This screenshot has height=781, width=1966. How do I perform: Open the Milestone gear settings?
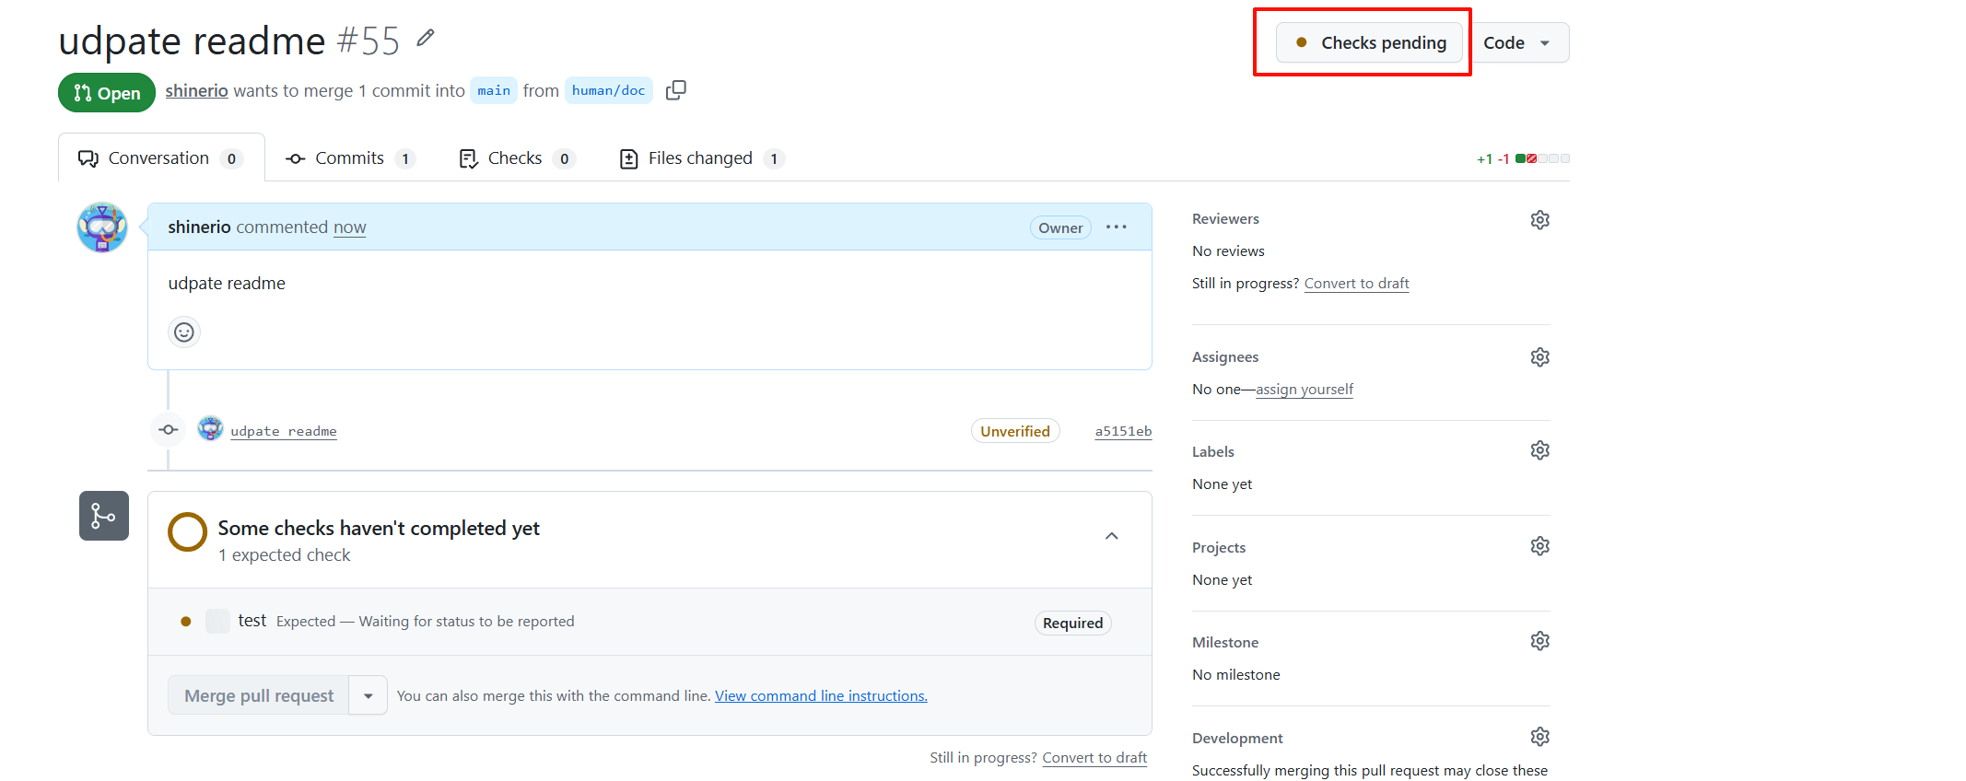tap(1539, 641)
